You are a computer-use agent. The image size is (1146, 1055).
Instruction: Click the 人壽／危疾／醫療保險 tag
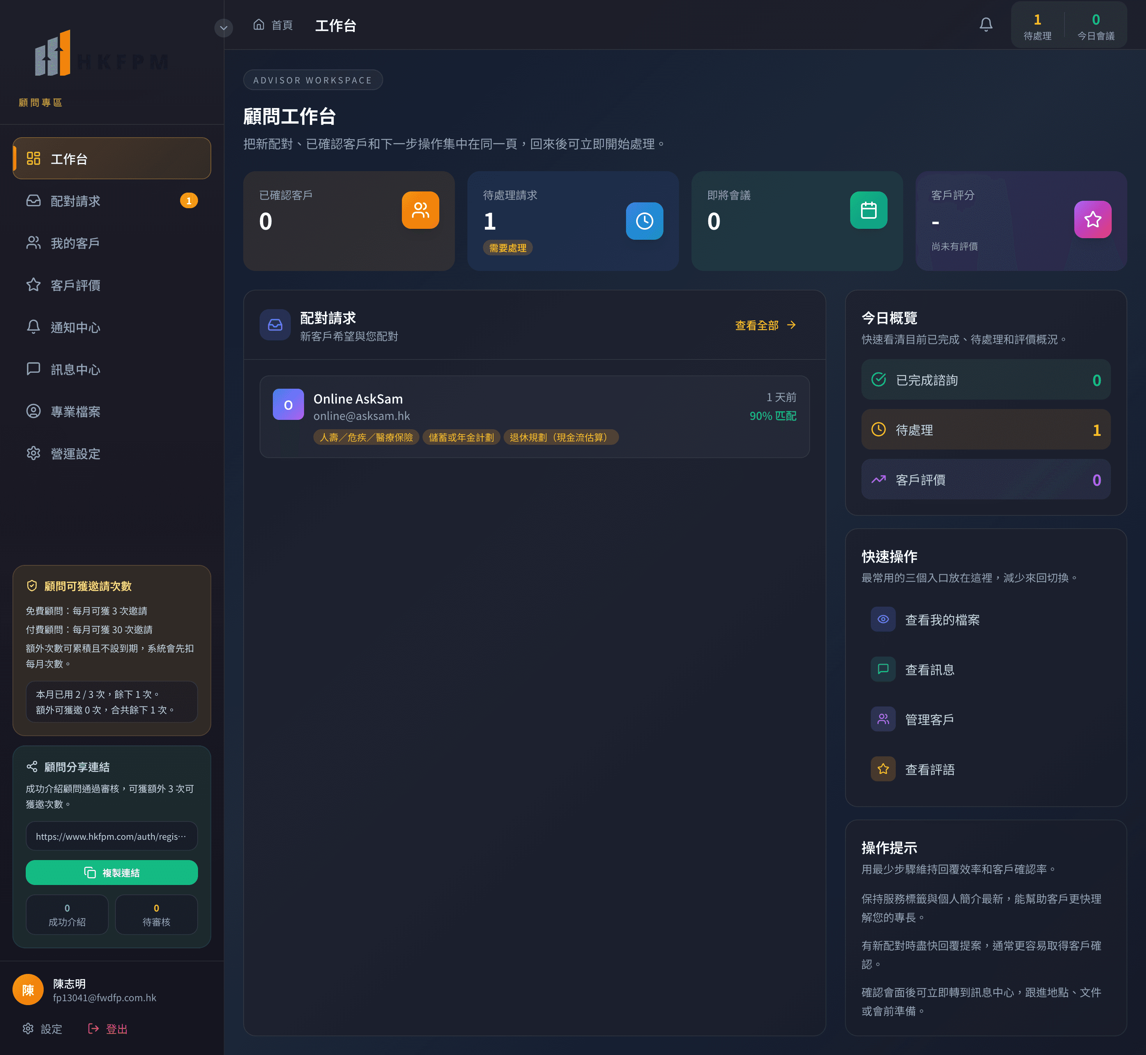point(366,437)
